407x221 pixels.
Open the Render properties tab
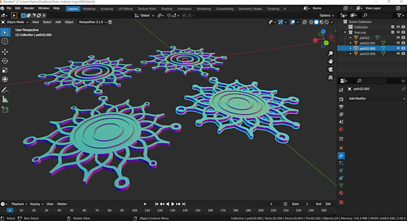click(341, 100)
